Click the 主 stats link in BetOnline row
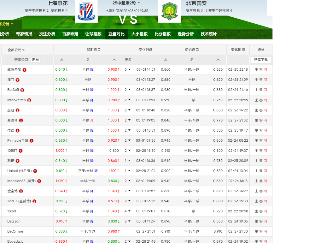The height and width of the screenshot is (243, 315). (x=256, y=231)
